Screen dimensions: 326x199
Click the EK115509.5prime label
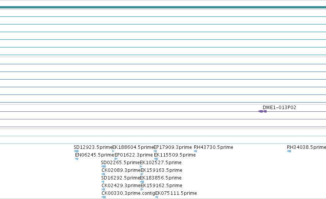(x=175, y=155)
